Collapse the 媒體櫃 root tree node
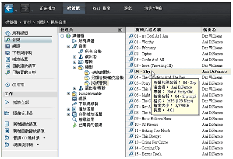 click(62, 36)
